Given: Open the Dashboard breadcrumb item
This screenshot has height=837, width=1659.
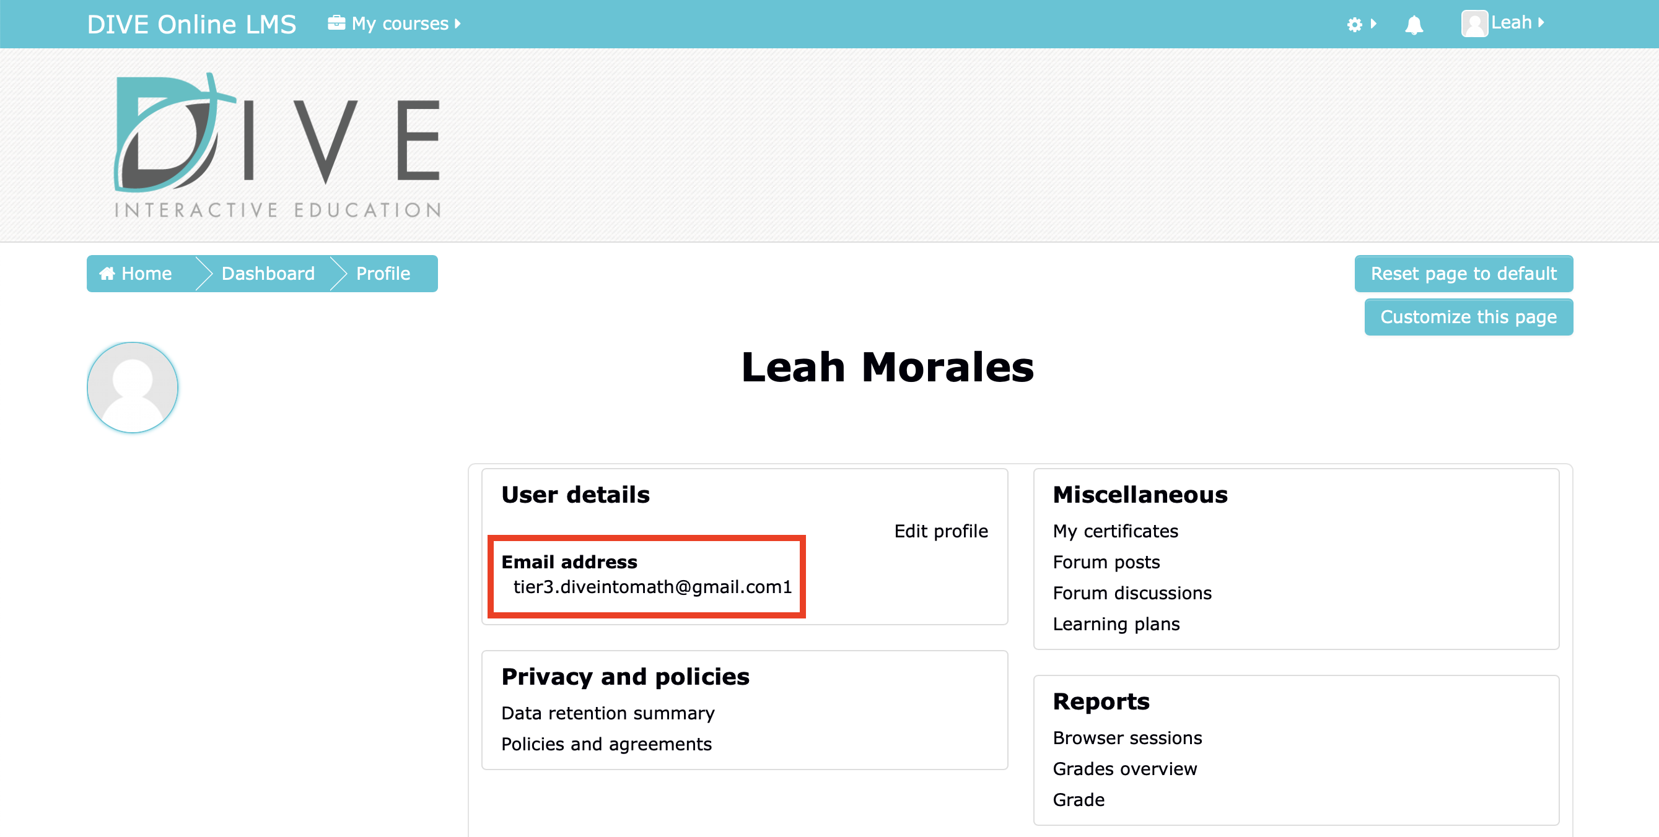Looking at the screenshot, I should coord(268,274).
